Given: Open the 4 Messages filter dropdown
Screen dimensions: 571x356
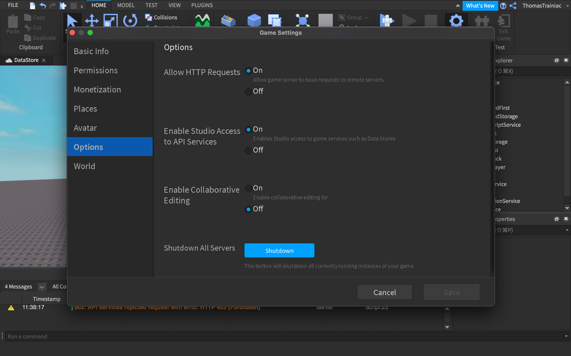Looking at the screenshot, I should point(41,286).
